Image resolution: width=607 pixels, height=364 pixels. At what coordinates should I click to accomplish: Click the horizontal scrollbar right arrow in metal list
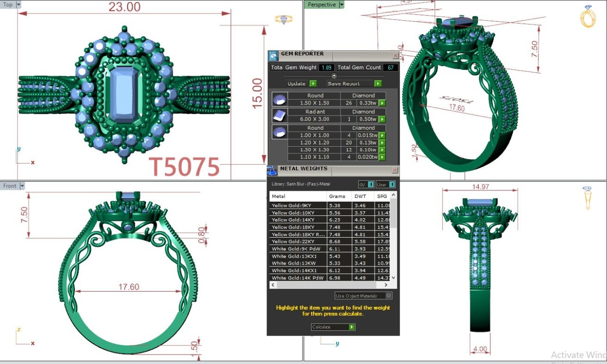tap(386, 285)
